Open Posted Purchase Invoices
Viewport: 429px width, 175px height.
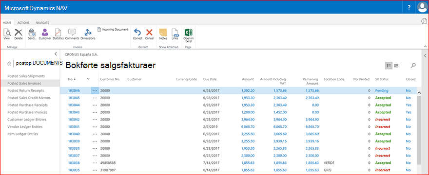pyautogui.click(x=27, y=112)
